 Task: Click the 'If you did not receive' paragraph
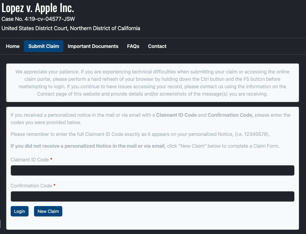point(145,146)
